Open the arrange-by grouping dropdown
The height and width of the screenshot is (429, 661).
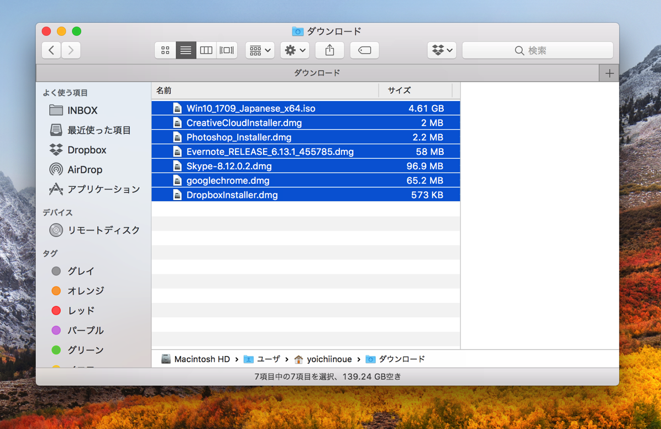pyautogui.click(x=260, y=50)
